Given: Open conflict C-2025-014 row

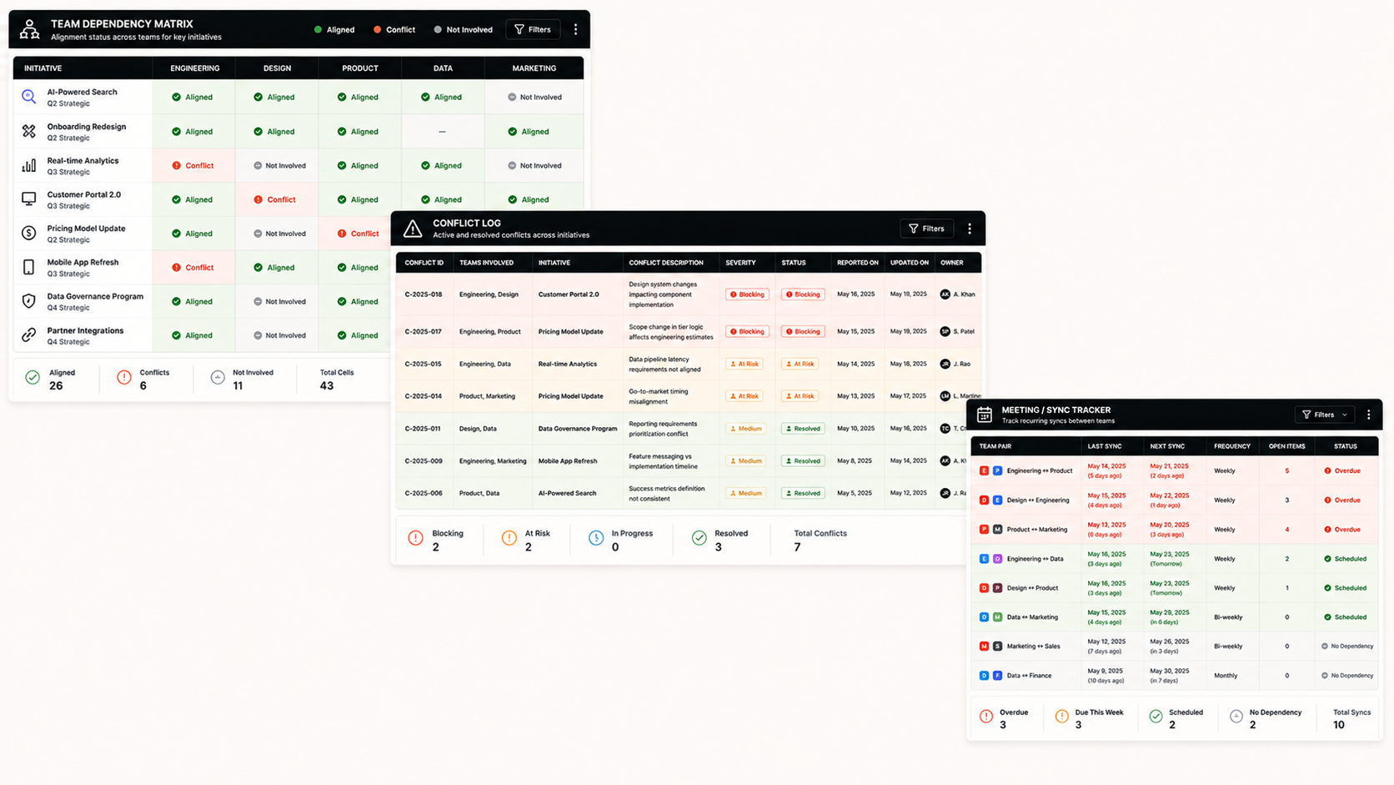Looking at the screenshot, I should (688, 396).
